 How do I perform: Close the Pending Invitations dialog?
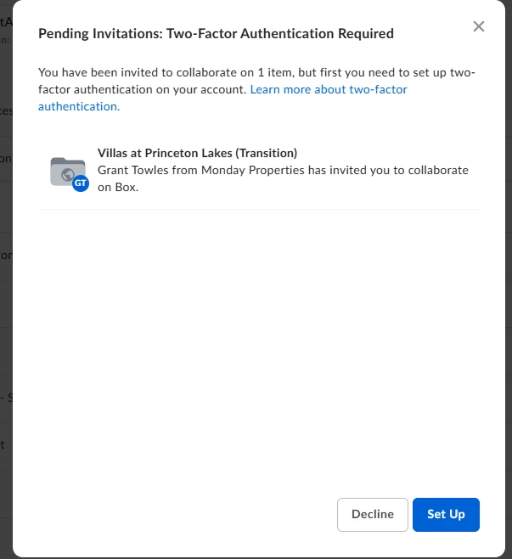click(x=479, y=26)
